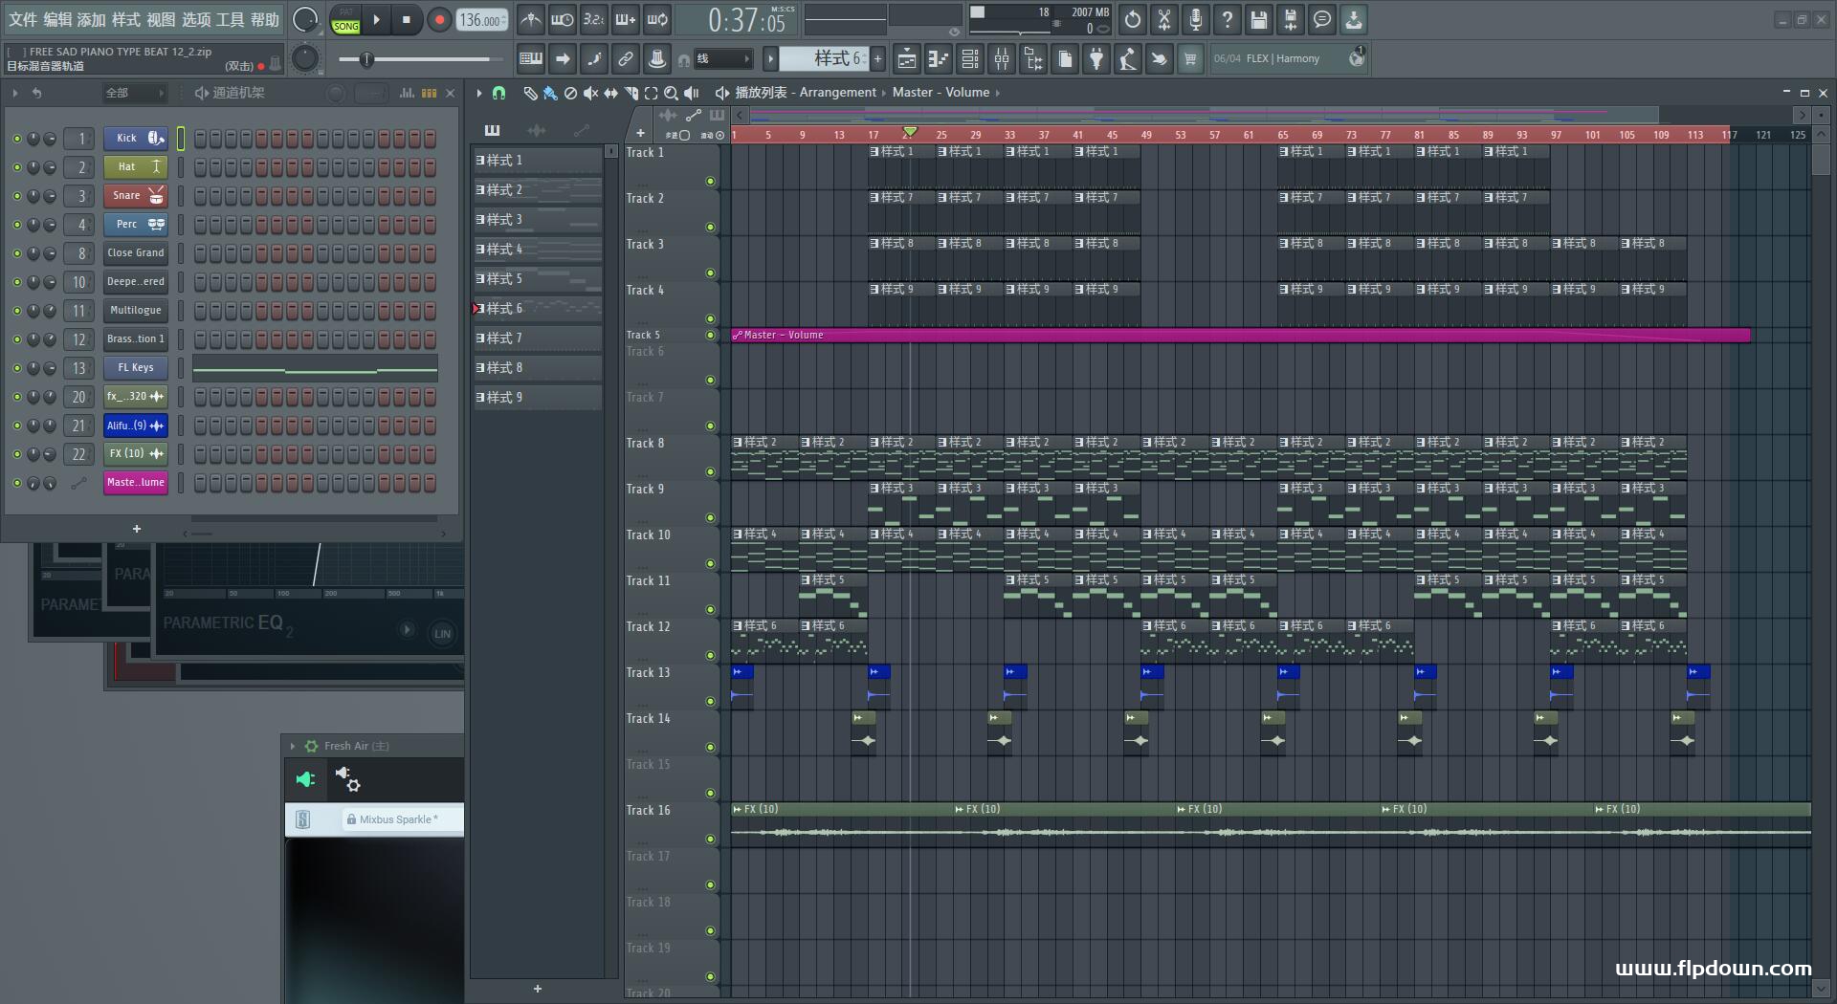Select the Draw pencil tool in playlist
Screen dimensions: 1837x1004
pos(530,93)
